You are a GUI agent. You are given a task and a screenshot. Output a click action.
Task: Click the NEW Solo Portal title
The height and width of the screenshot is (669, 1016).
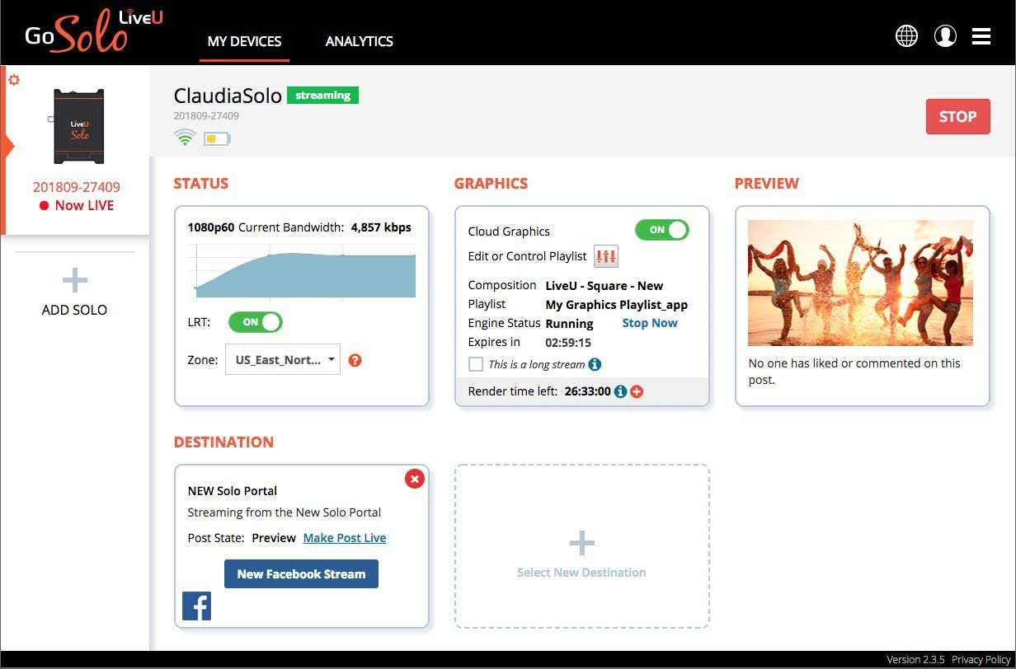click(233, 491)
